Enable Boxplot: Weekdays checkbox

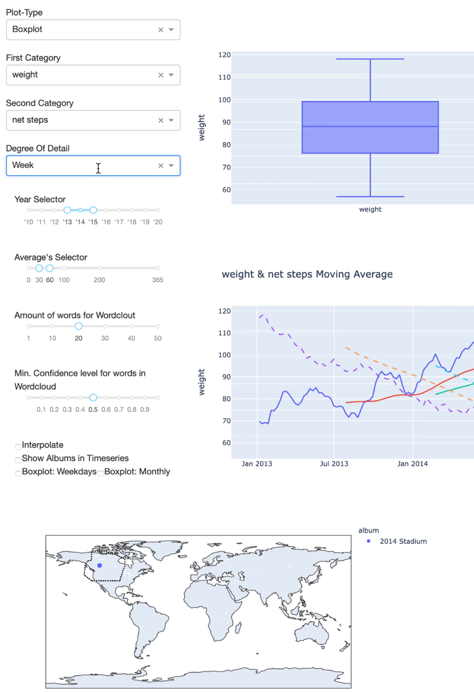tap(18, 473)
